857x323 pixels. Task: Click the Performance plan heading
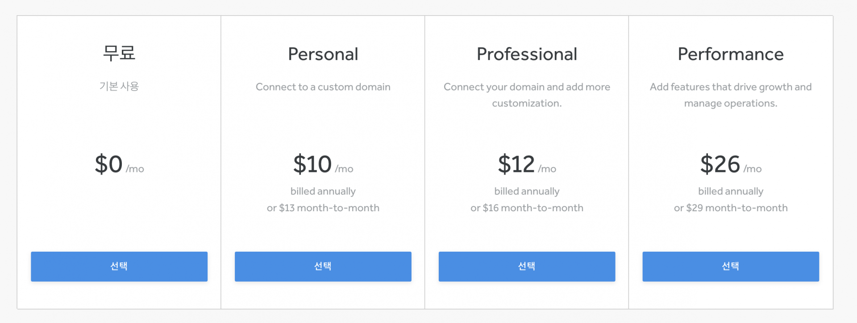(730, 54)
